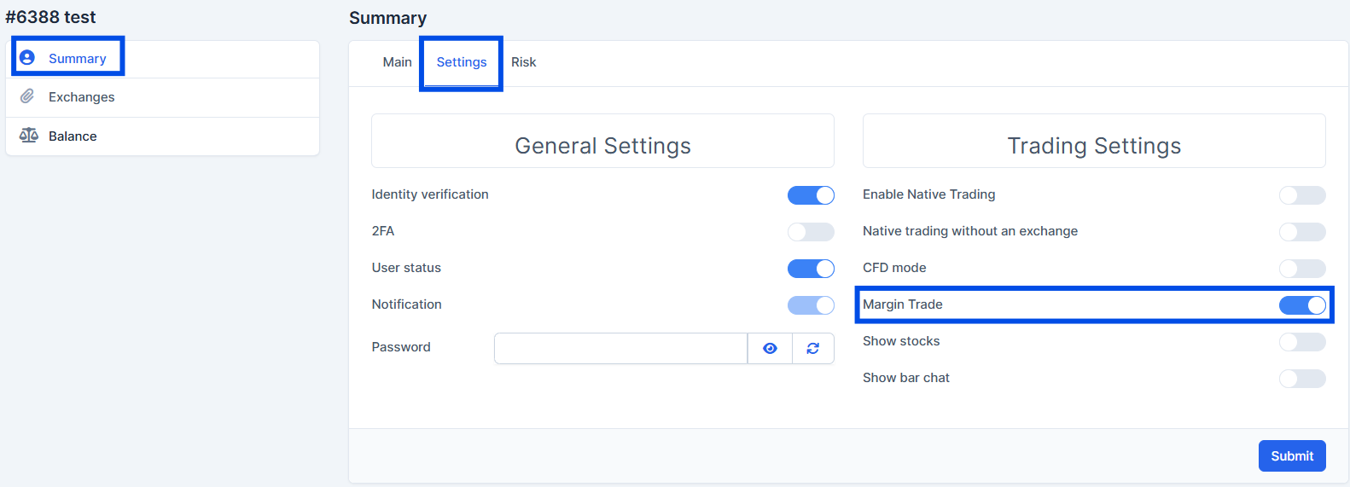Show password with the eye icon
Image resolution: width=1350 pixels, height=487 pixels.
coord(770,348)
